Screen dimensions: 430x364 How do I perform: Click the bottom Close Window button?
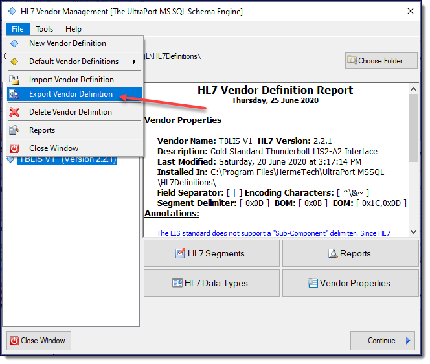pos(39,341)
